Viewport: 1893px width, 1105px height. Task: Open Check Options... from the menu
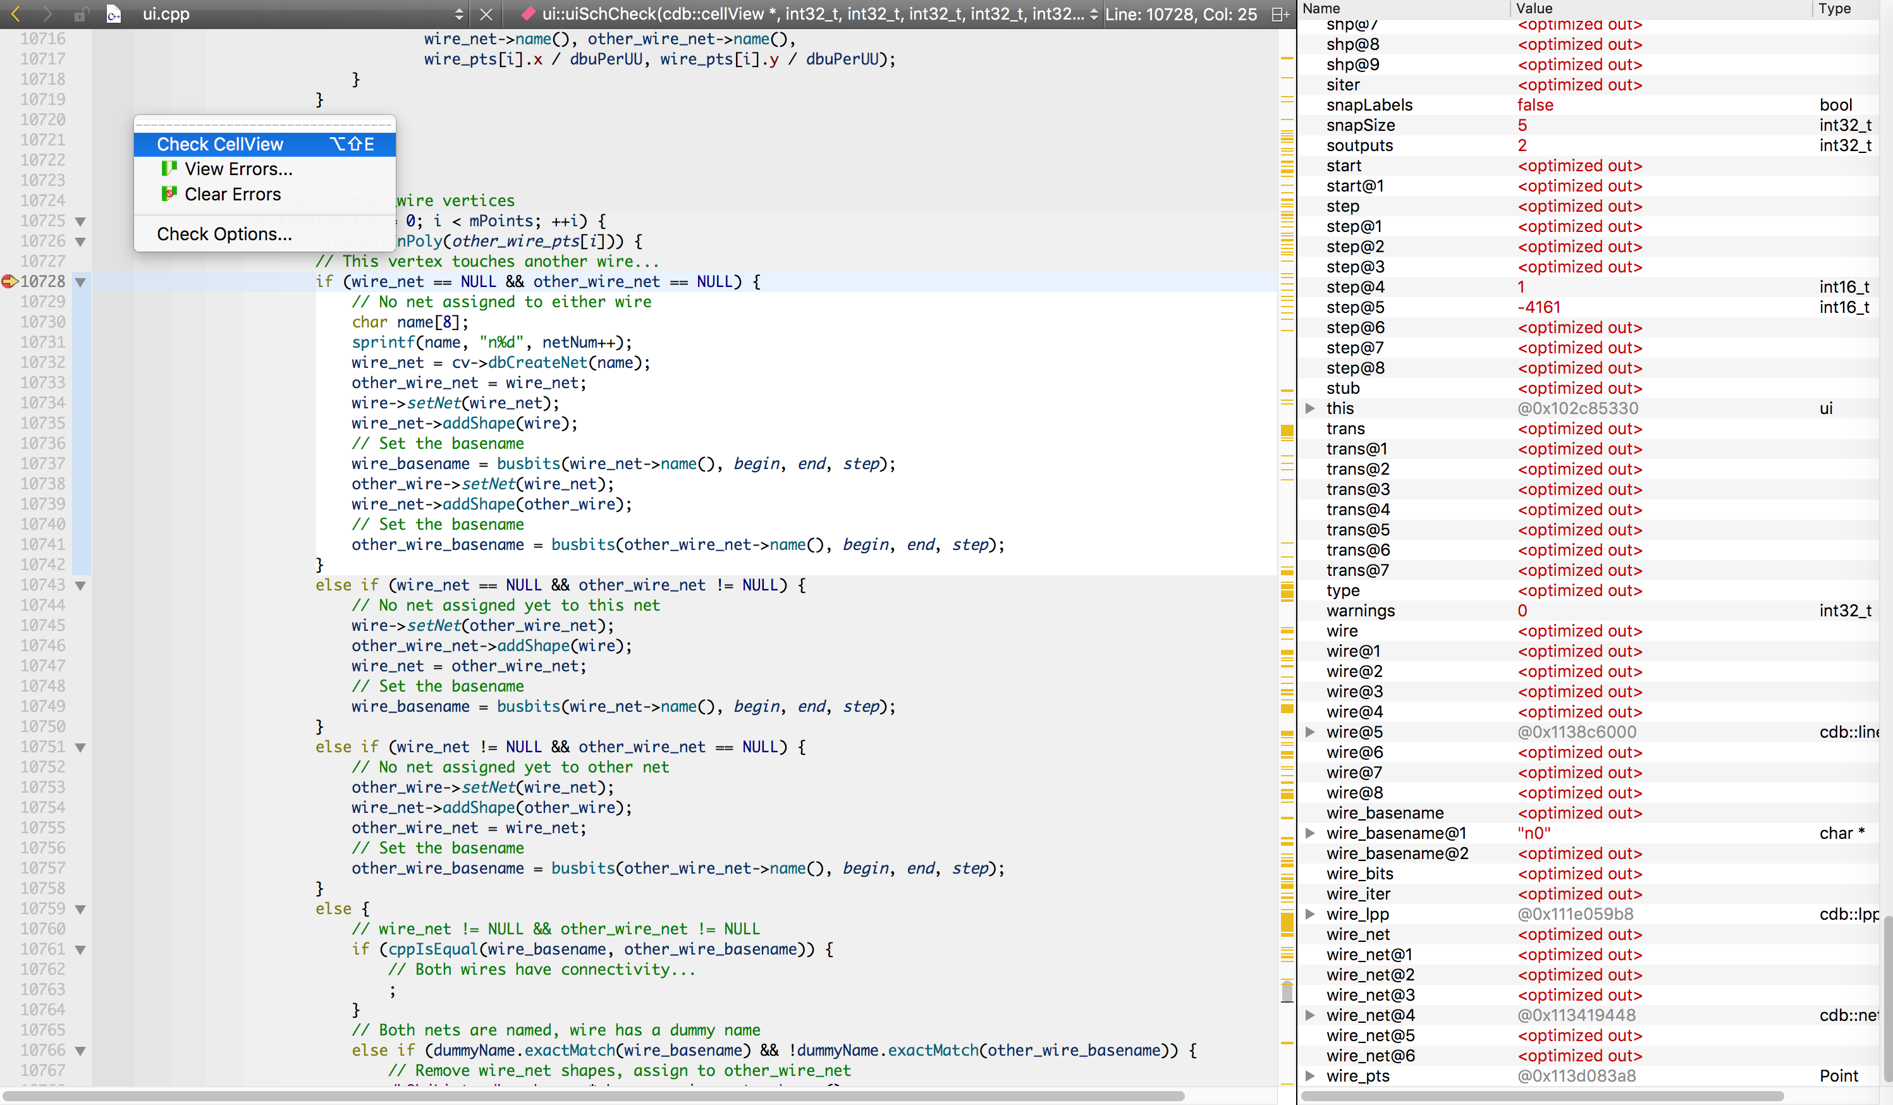(x=224, y=234)
